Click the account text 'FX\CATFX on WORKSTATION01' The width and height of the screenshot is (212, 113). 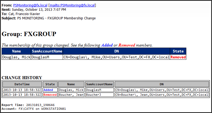(42, 109)
